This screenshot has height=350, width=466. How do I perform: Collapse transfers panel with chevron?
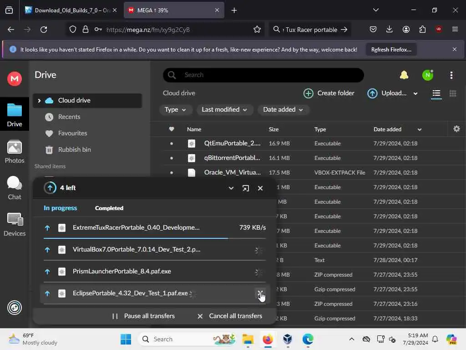click(x=231, y=188)
